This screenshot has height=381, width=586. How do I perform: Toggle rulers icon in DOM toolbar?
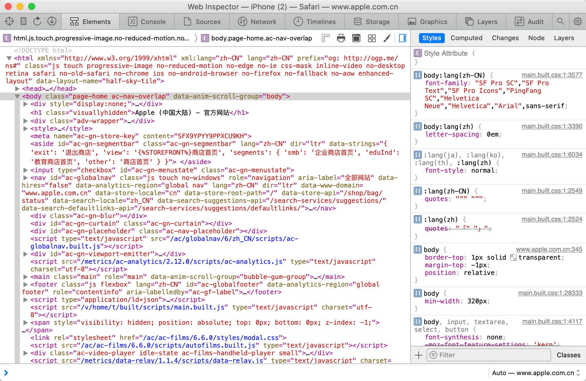pyautogui.click(x=326, y=38)
